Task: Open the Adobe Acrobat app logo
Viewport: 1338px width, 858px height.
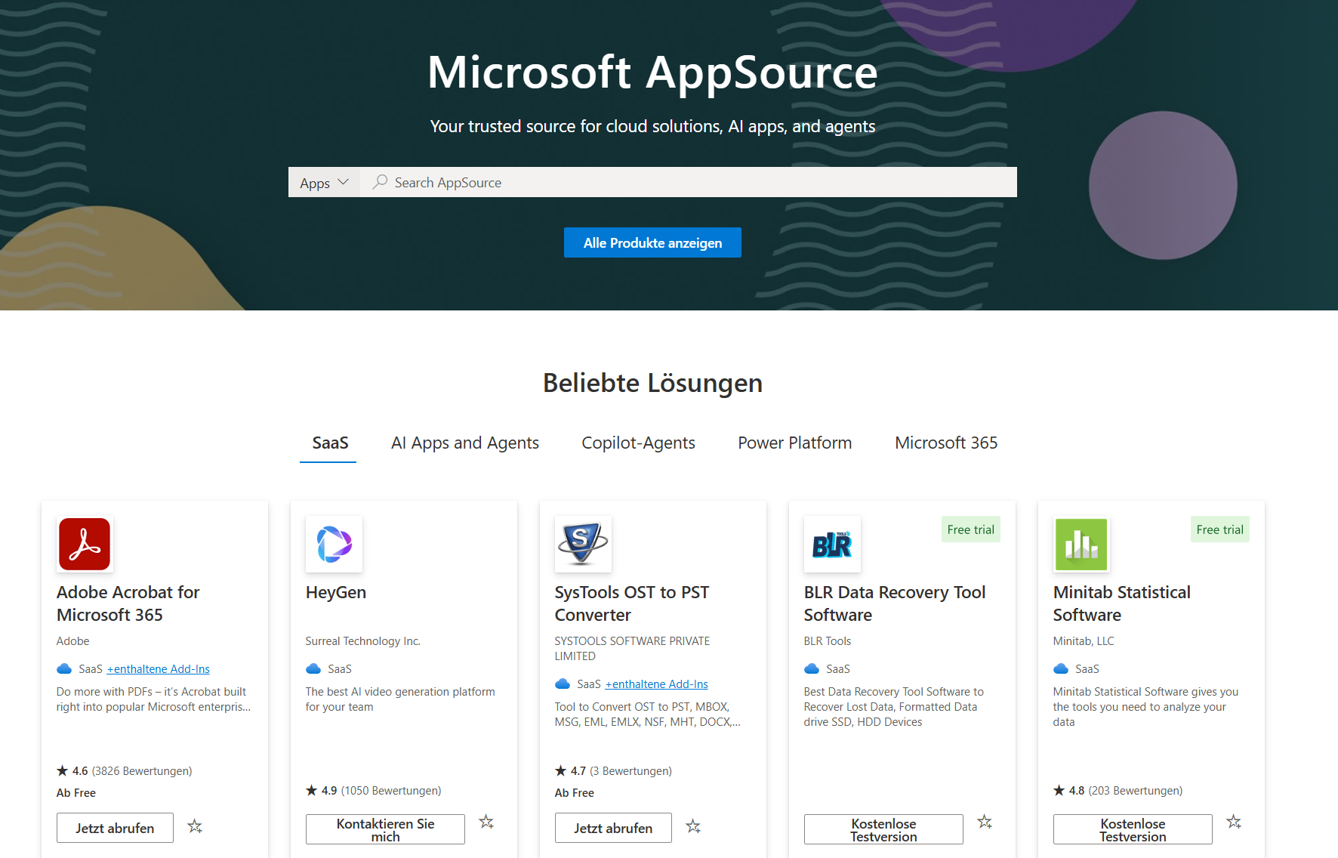Action: [x=85, y=544]
